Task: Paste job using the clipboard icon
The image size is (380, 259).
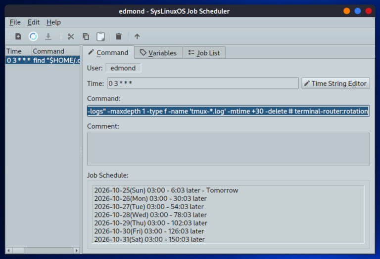Action: pyautogui.click(x=101, y=37)
